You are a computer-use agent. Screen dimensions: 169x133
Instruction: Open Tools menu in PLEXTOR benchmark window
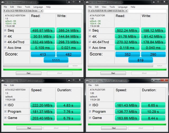tap(112, 7)
